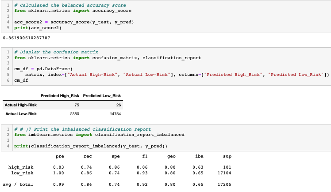Click the Predicted High_Risk column header
The image size is (331, 192).
pos(60,96)
